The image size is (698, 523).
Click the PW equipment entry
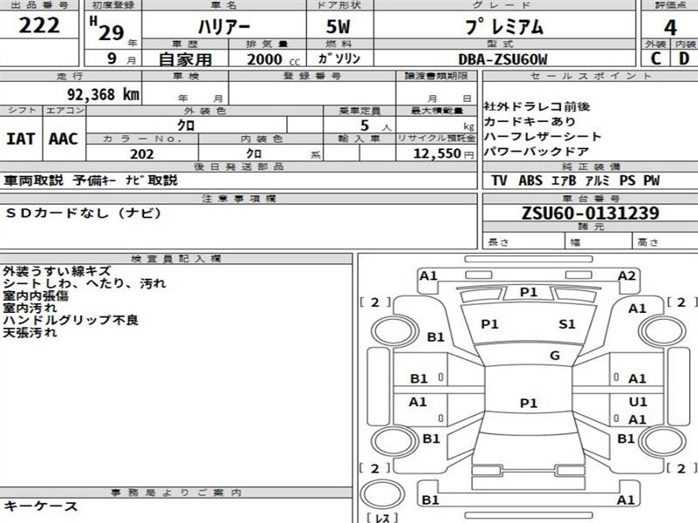[x=651, y=180]
